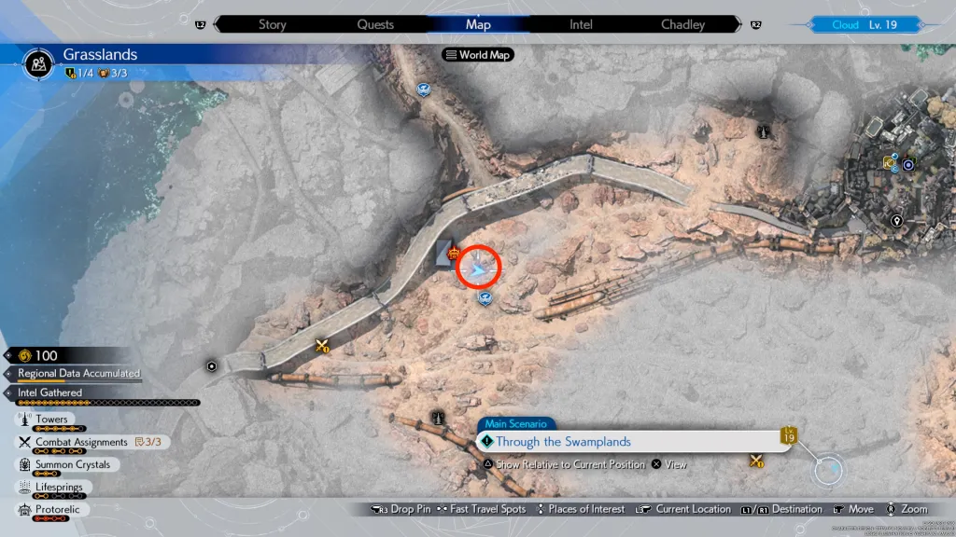Click the Summon Crystals intel category
The width and height of the screenshot is (956, 537).
pos(73,464)
